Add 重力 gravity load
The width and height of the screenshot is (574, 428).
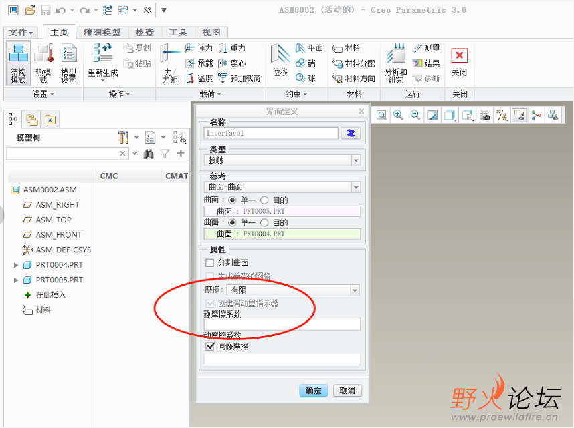pos(231,48)
